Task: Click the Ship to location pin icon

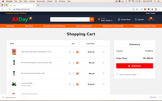Action: [99, 19]
